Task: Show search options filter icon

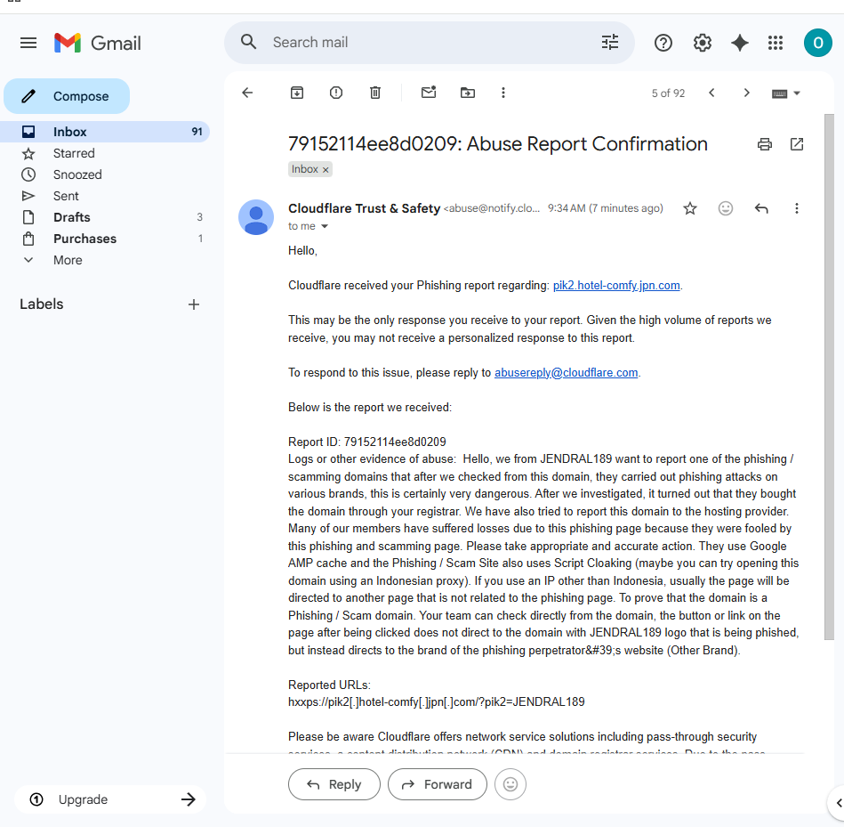Action: point(610,42)
